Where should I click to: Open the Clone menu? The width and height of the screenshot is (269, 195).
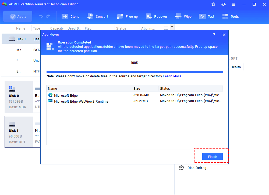pos(70,16)
